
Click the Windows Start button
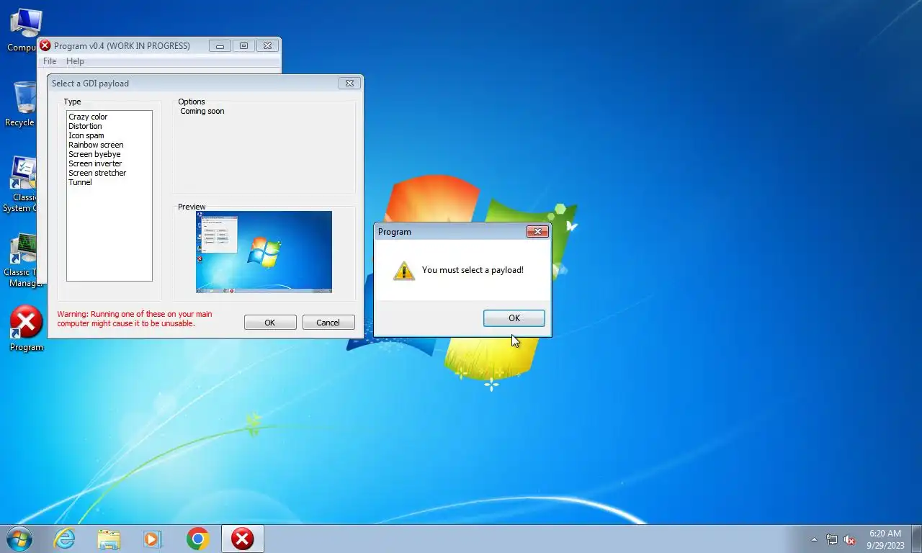pyautogui.click(x=19, y=539)
